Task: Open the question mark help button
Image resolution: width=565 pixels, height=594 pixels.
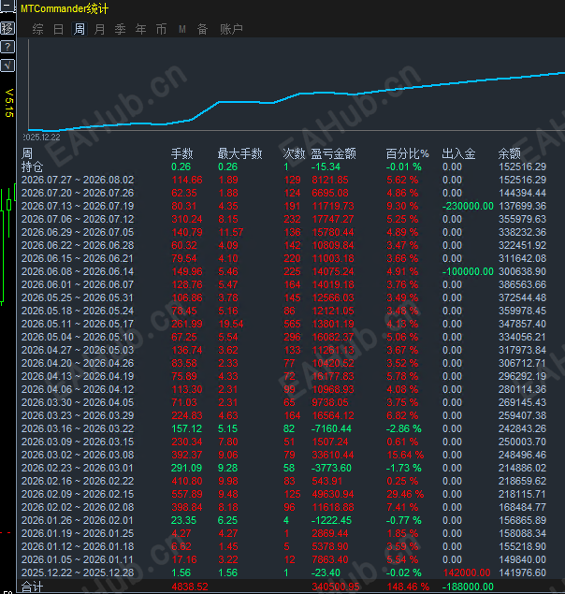Action: (7, 47)
